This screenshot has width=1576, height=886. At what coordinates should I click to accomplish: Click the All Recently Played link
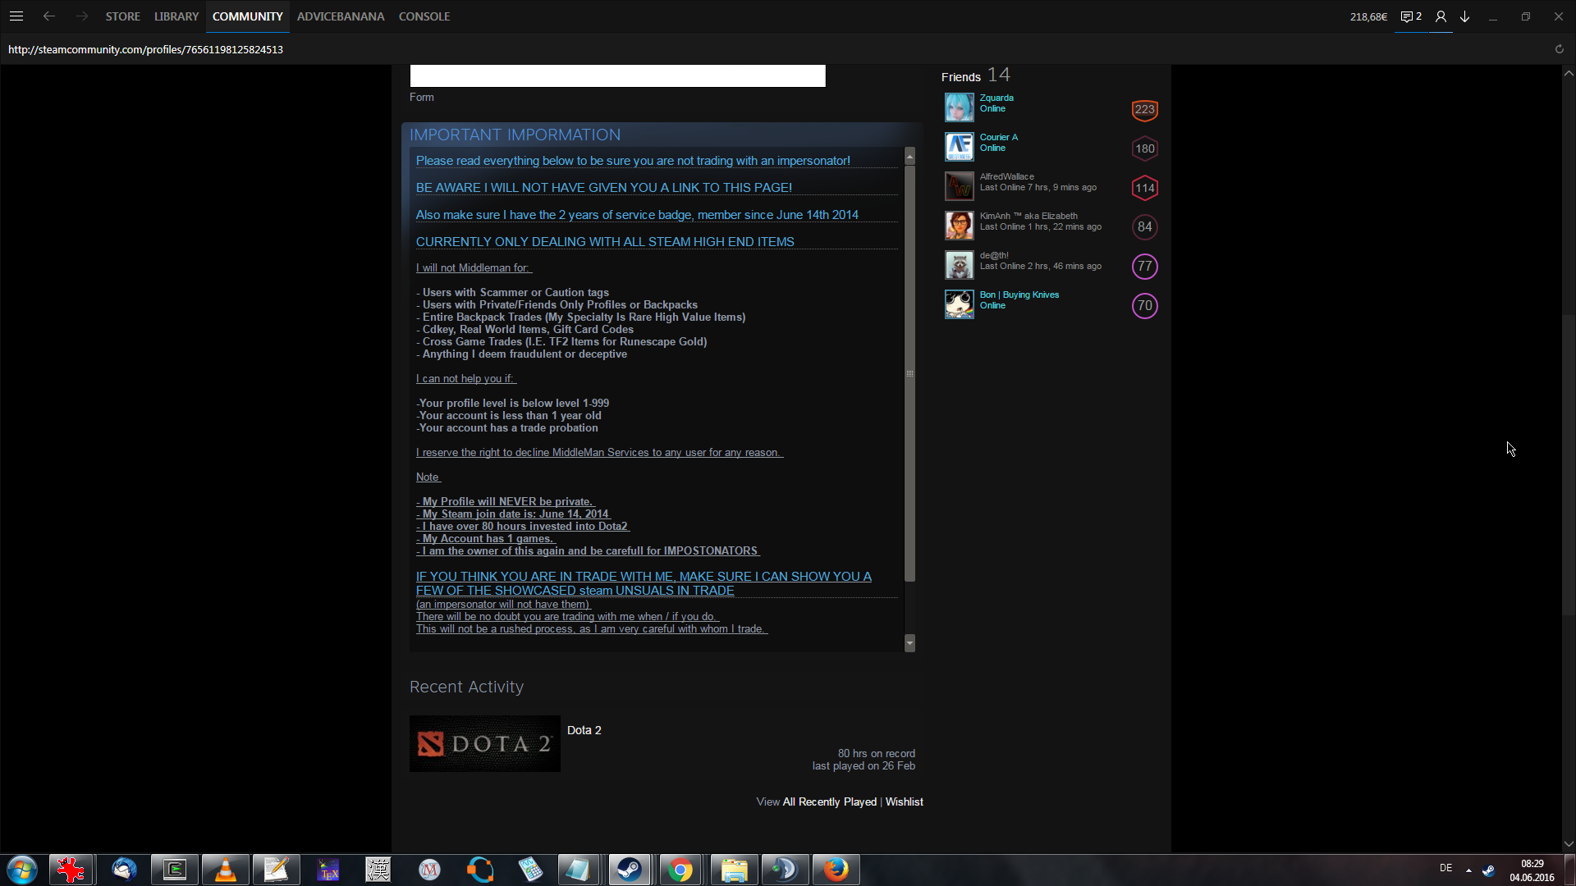pos(829,802)
